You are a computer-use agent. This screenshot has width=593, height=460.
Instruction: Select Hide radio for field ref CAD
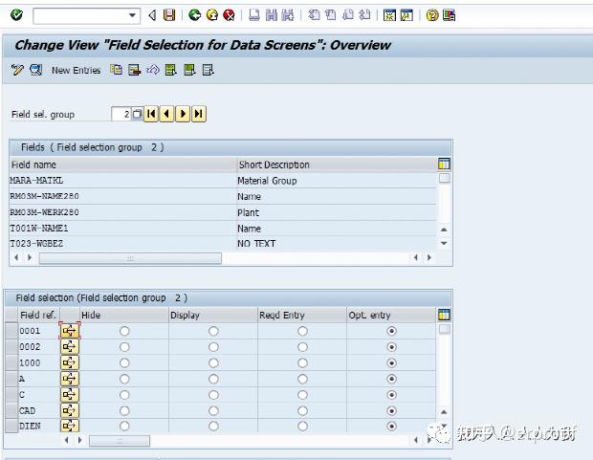124,411
